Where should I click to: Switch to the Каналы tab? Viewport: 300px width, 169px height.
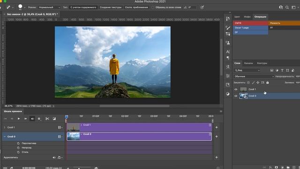click(x=248, y=63)
